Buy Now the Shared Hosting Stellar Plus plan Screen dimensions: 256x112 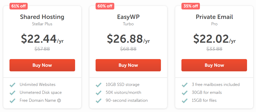[x=42, y=65]
